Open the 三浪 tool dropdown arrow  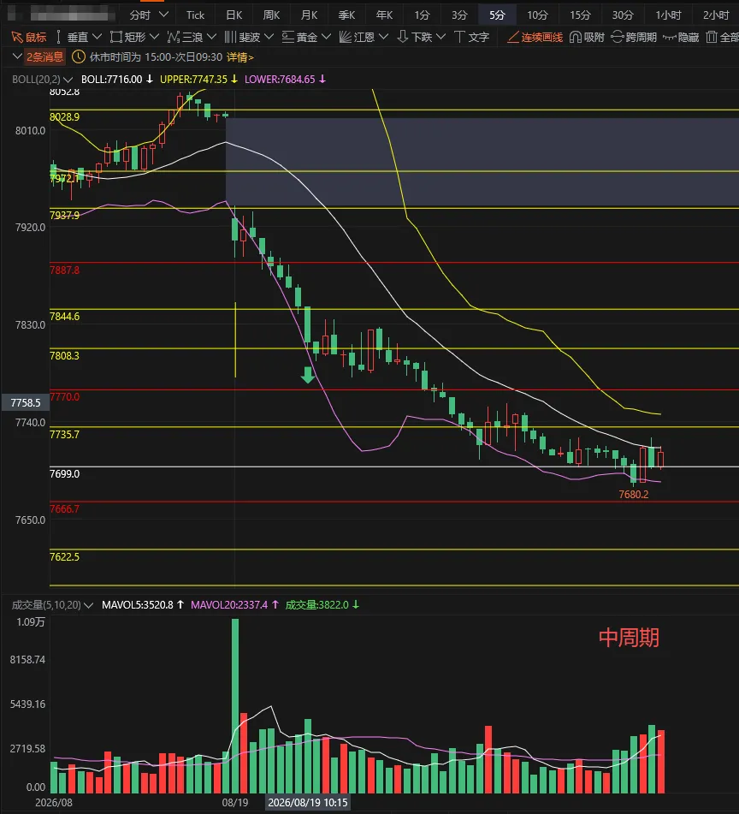coord(211,37)
